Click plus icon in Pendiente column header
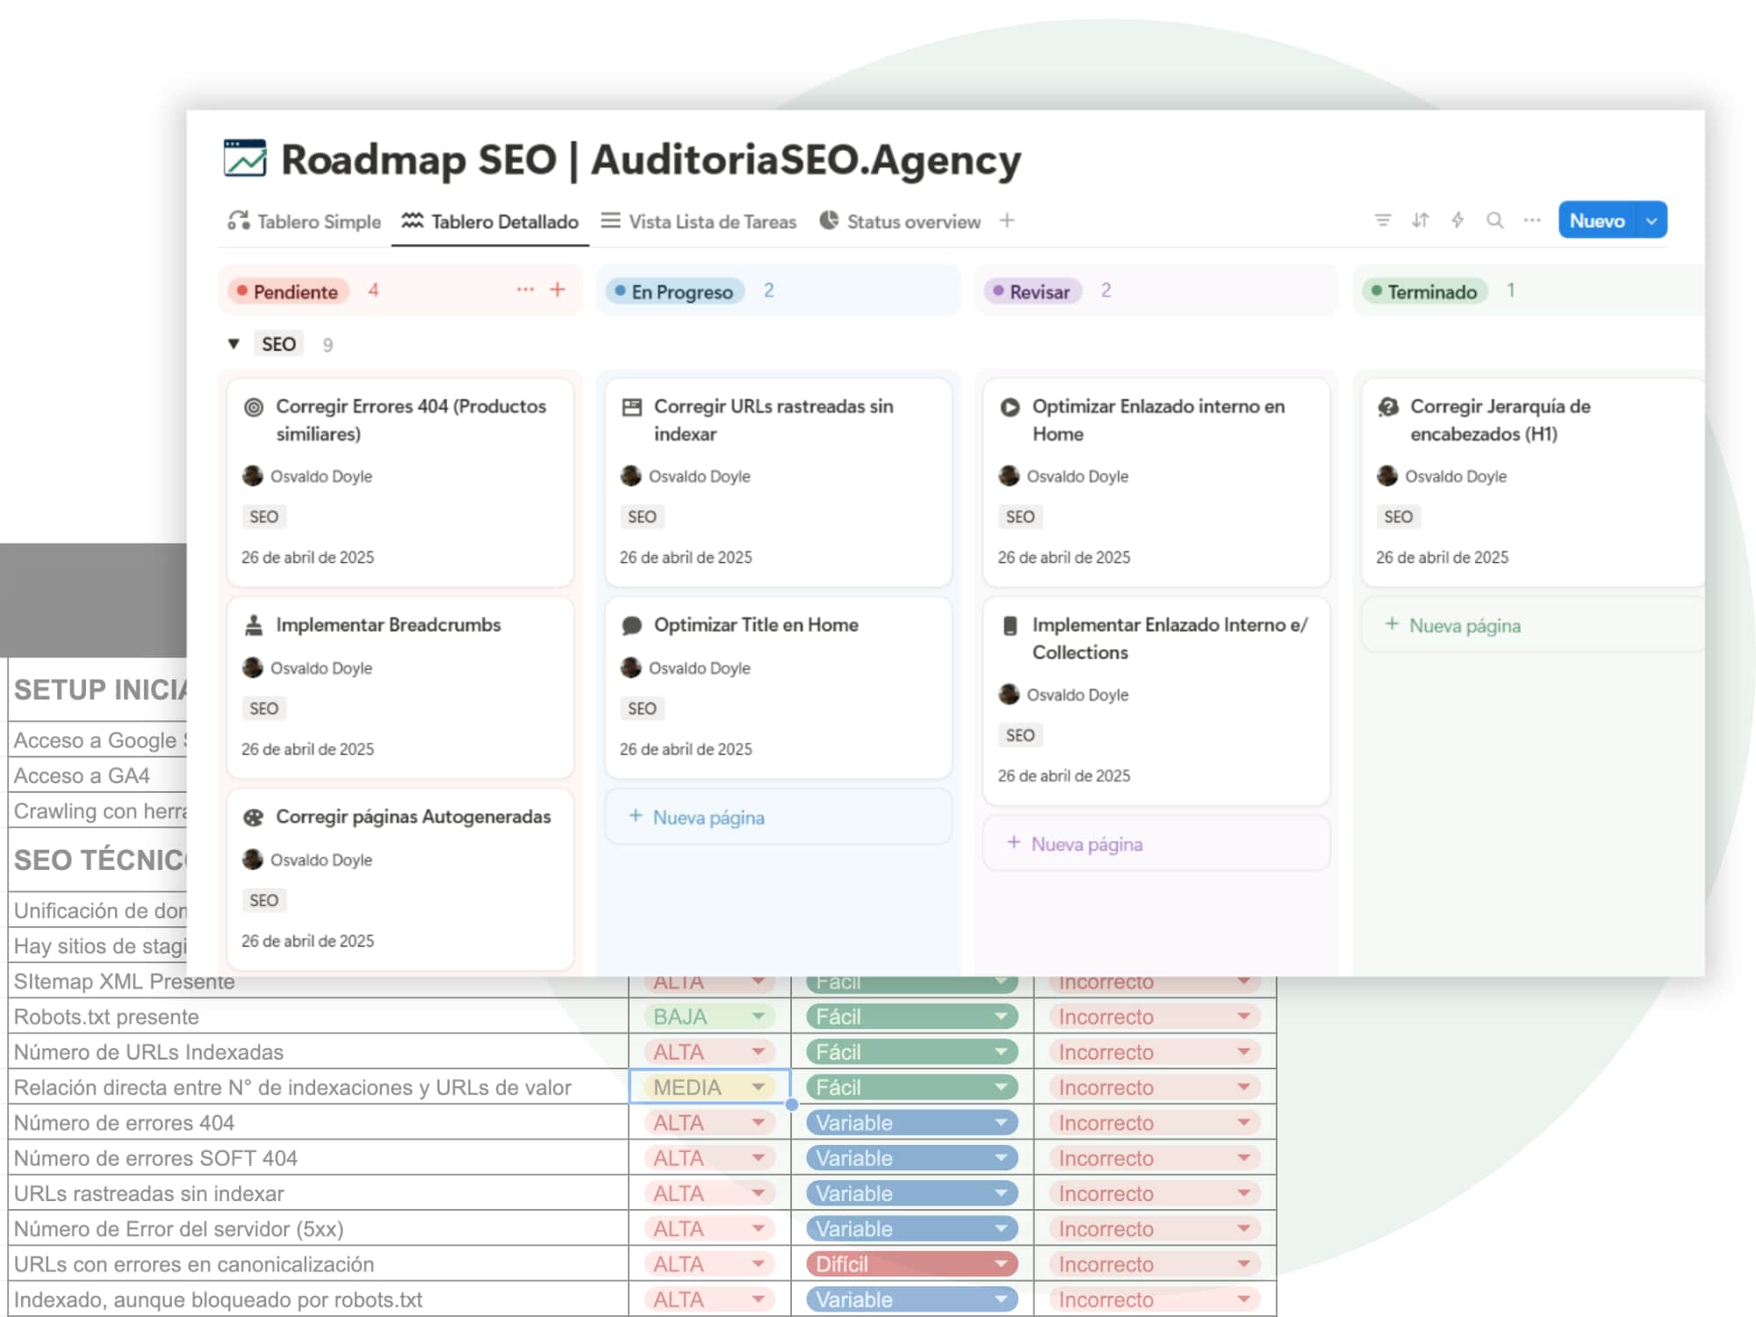The image size is (1756, 1317). tap(558, 290)
